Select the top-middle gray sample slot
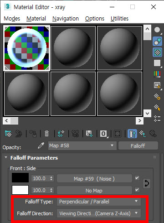 pos(73,48)
